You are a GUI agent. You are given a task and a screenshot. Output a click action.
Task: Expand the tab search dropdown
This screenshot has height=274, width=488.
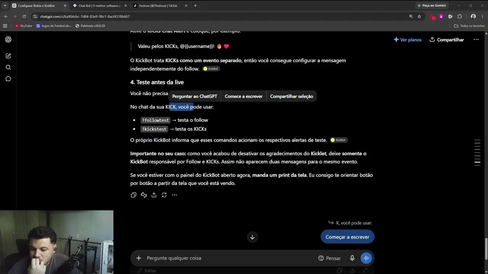click(5, 6)
